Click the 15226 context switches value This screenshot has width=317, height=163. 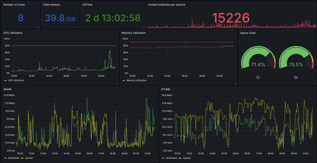[x=231, y=17]
